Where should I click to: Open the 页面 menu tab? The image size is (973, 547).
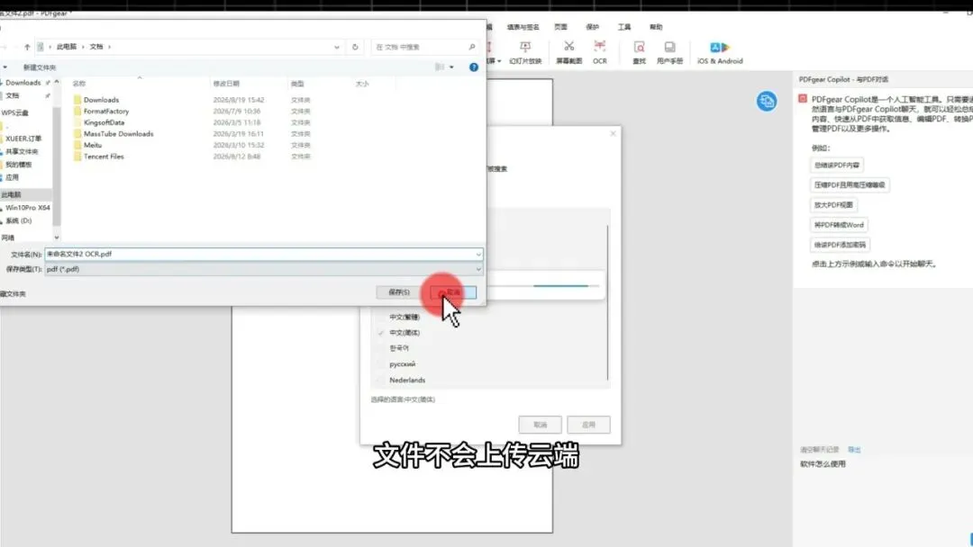pos(560,27)
